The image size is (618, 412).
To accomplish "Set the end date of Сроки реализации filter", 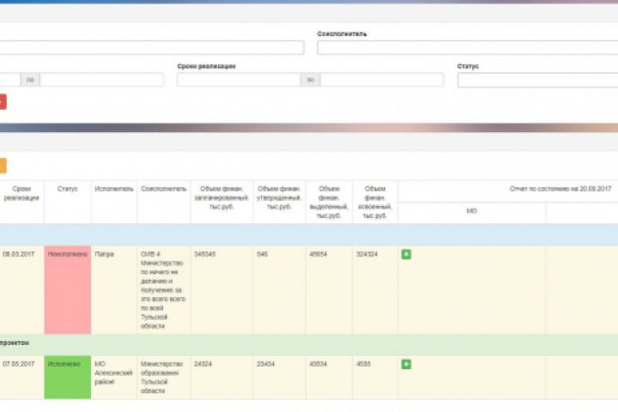I will tap(382, 80).
